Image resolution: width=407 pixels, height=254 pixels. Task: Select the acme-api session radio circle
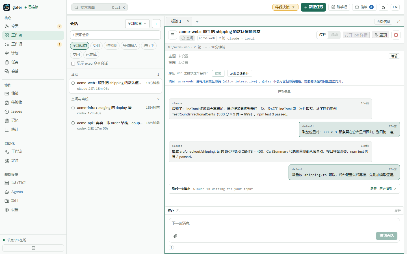pos(73,123)
